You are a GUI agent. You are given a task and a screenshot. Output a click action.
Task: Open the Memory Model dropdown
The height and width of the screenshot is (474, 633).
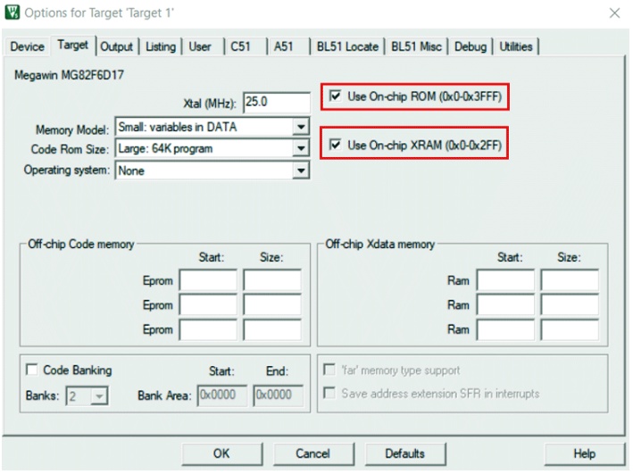click(x=301, y=128)
